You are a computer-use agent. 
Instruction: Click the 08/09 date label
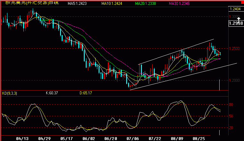tap(177, 138)
